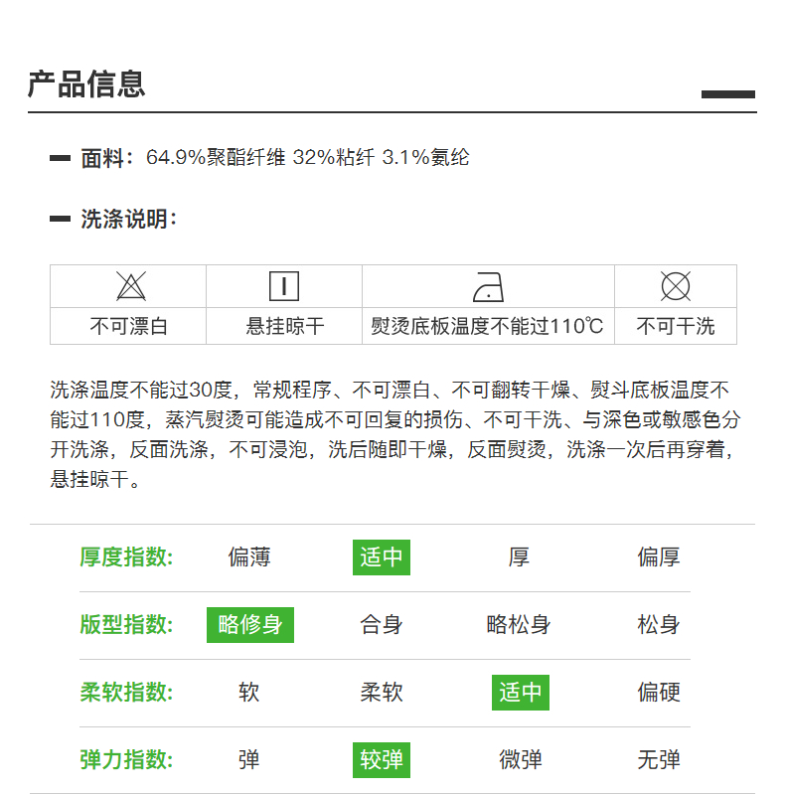This screenshot has height=794, width=785.
Task: Select 偏硬 softness option
Action: (659, 693)
